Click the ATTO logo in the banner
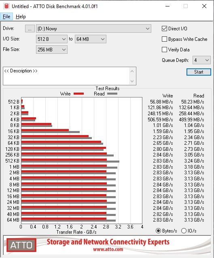 [x=21, y=245]
